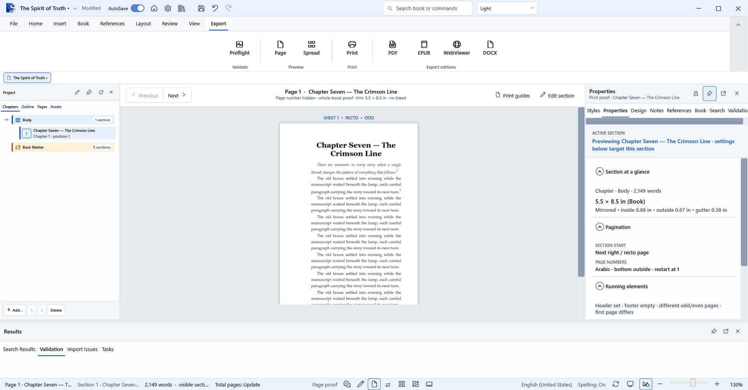Delete the selected chapter

56,310
